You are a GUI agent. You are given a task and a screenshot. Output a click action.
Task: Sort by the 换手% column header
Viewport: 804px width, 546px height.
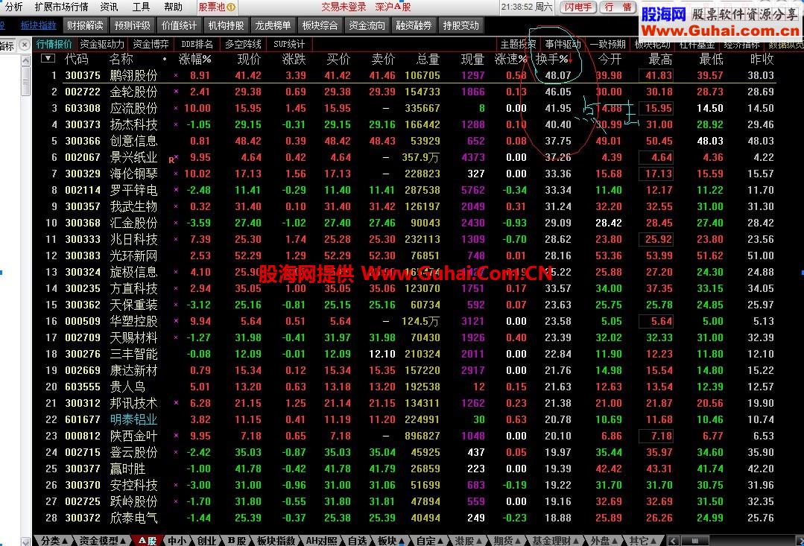554,60
